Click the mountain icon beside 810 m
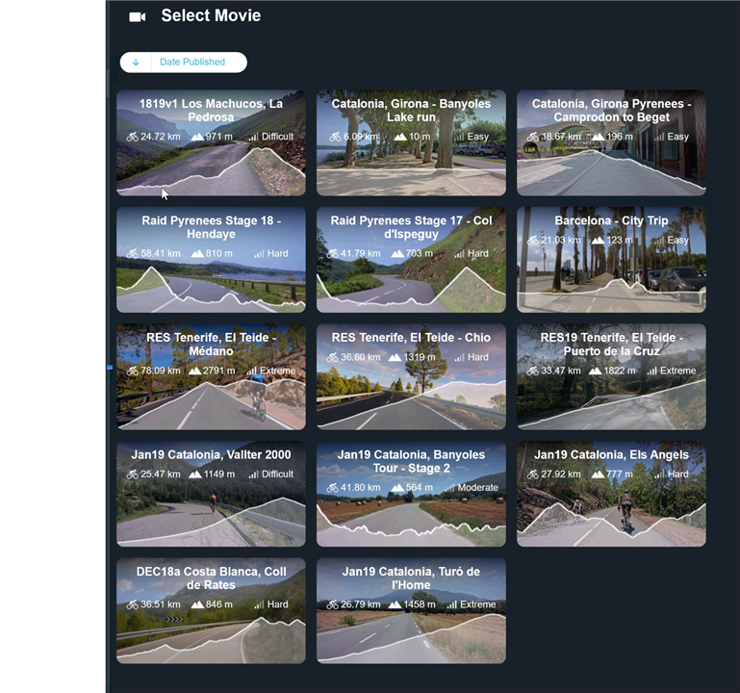This screenshot has width=740, height=693. [x=197, y=254]
